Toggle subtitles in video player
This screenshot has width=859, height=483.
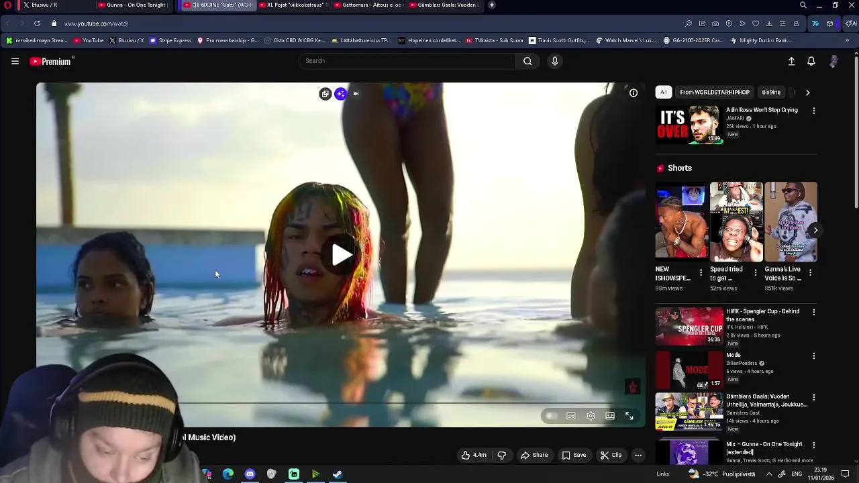pos(570,416)
